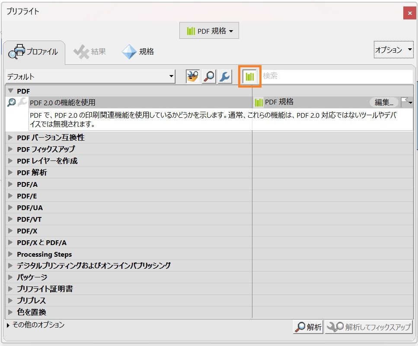Expand the Processing Steps group
The height and width of the screenshot is (346, 418).
click(x=10, y=254)
